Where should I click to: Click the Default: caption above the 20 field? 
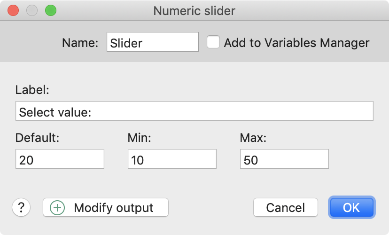pyautogui.click(x=38, y=138)
